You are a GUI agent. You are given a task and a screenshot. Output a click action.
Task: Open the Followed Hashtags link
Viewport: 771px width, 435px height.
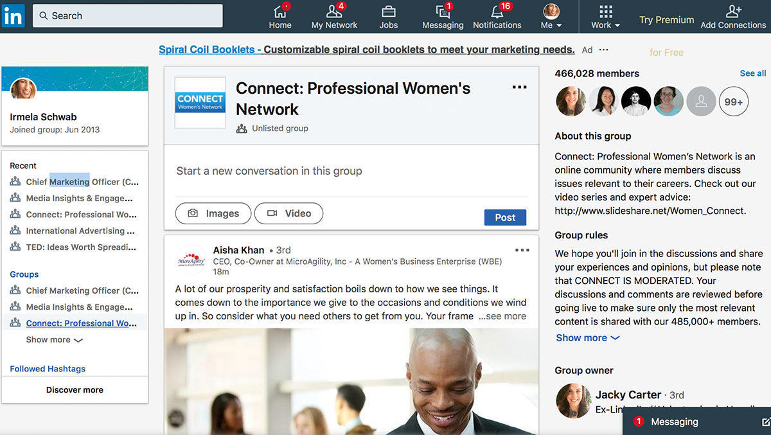[x=48, y=369]
